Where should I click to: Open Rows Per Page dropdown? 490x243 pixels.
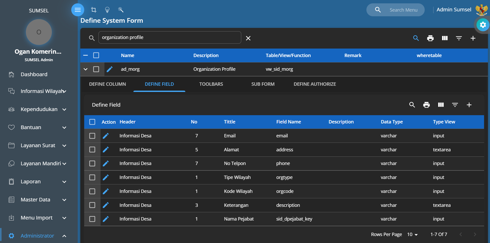tap(413, 234)
